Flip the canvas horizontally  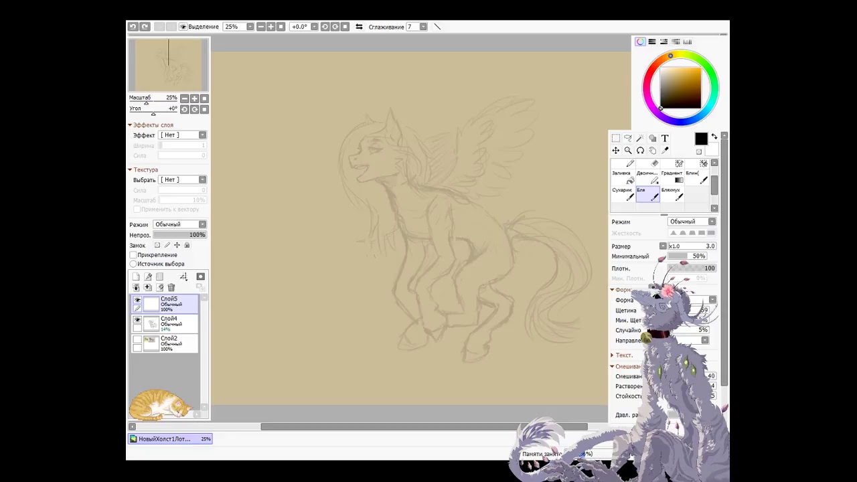click(359, 27)
